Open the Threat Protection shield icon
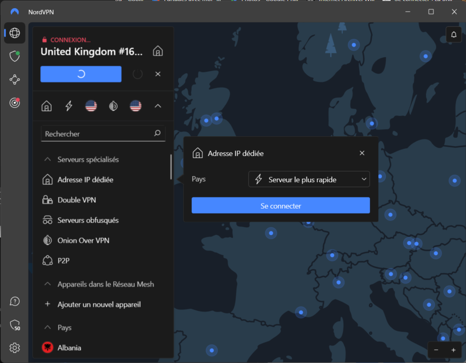The image size is (466, 363). (x=15, y=56)
